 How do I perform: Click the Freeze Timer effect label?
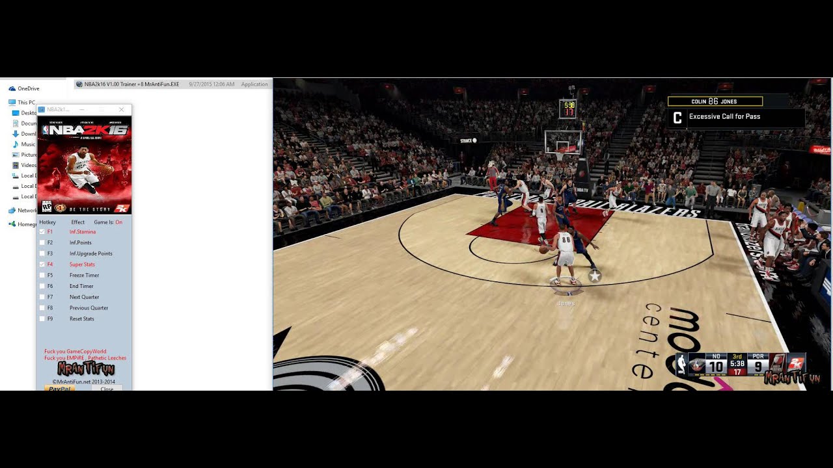pyautogui.click(x=84, y=276)
